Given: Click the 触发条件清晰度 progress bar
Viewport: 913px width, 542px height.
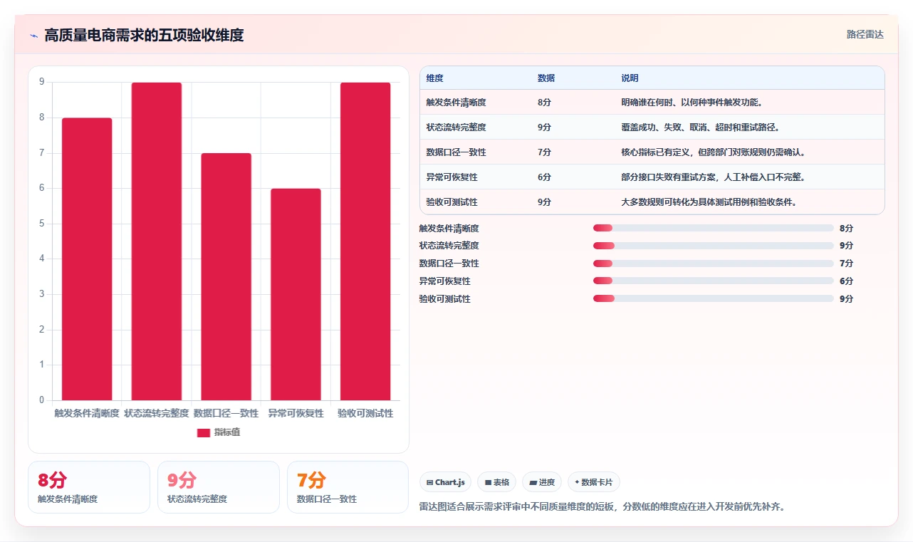Looking at the screenshot, I should pos(713,228).
